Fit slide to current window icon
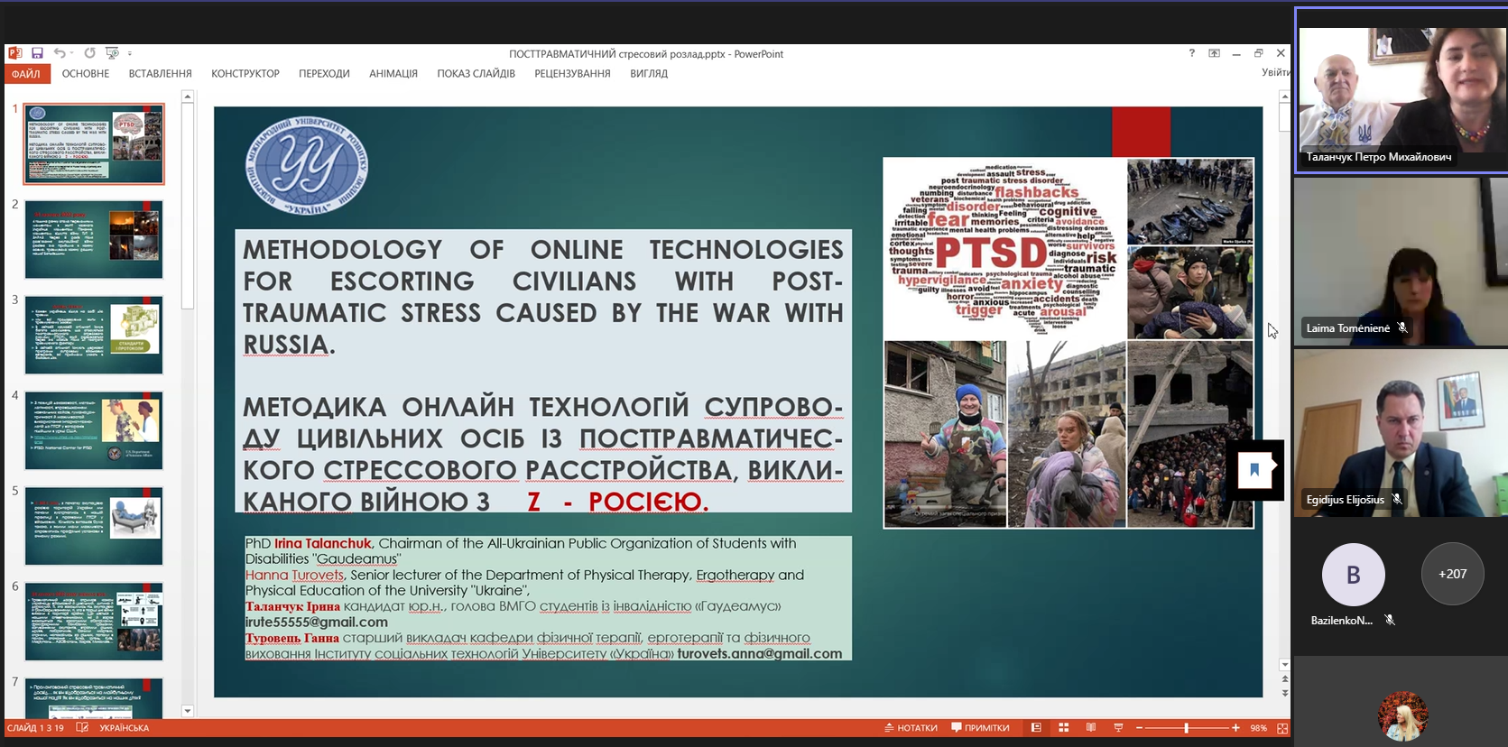Screen dimensions: 1508x747 coord(1282,728)
